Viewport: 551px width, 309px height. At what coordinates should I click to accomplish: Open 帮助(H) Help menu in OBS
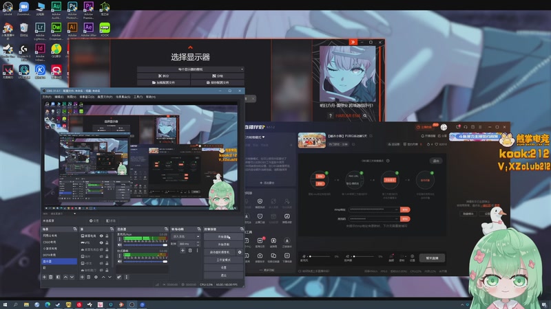pos(151,97)
